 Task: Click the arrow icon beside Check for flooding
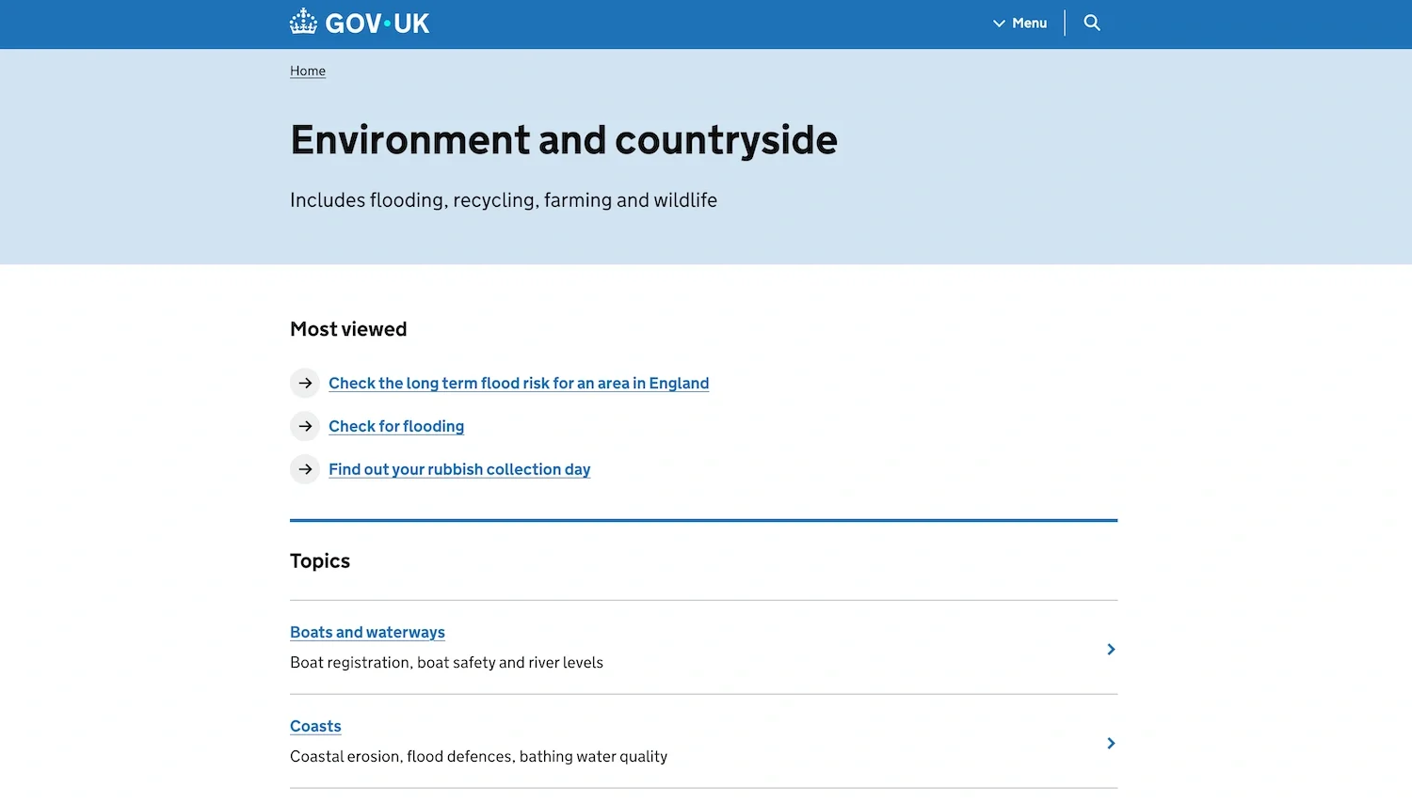304,426
